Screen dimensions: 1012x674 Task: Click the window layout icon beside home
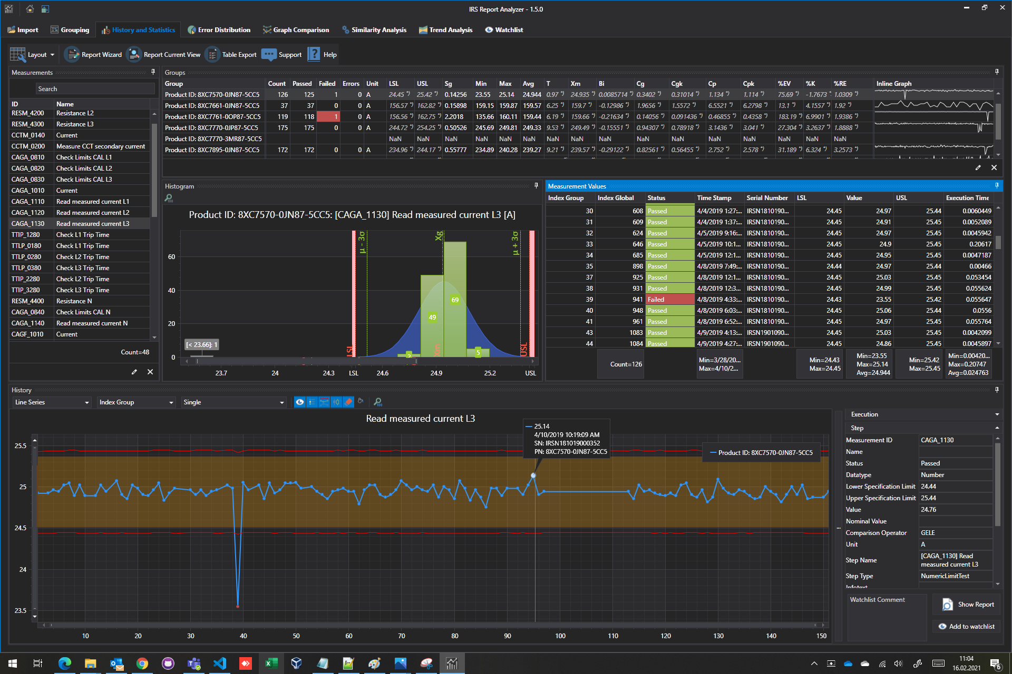click(45, 9)
